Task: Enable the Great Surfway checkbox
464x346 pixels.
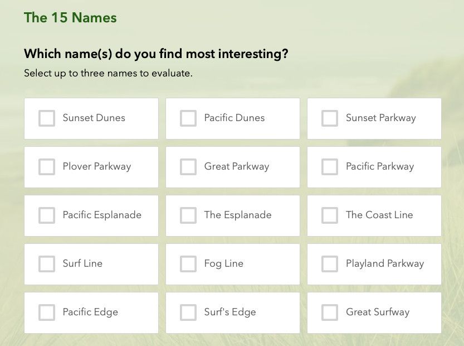Action: coord(330,313)
